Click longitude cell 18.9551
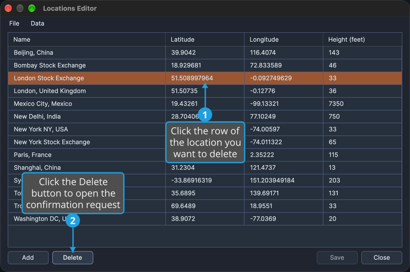The height and width of the screenshot is (272, 410). click(x=283, y=206)
